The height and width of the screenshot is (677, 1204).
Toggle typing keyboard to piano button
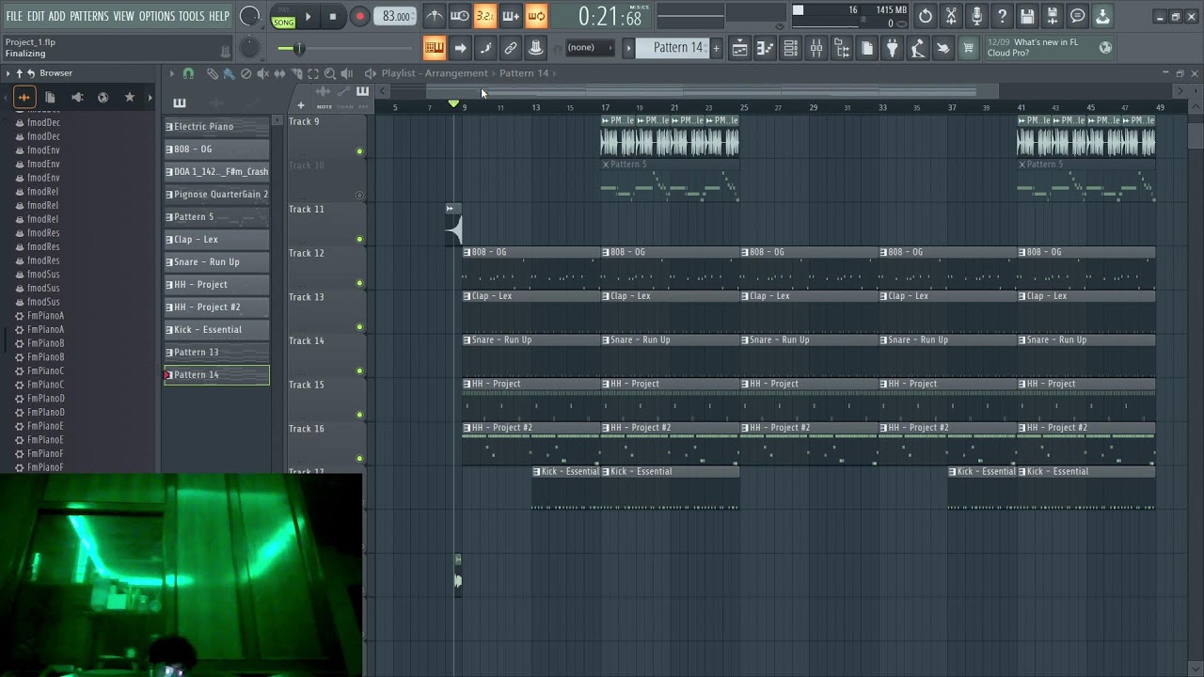[434, 48]
